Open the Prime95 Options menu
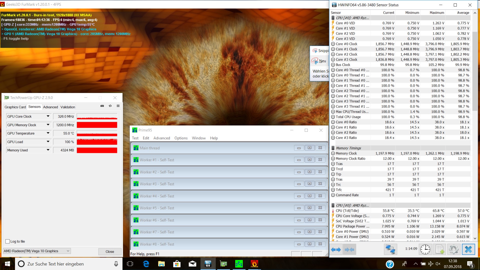 pyautogui.click(x=181, y=138)
